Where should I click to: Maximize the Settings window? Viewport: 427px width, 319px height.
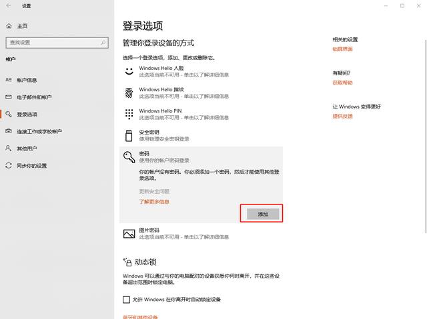pyautogui.click(x=402, y=6)
